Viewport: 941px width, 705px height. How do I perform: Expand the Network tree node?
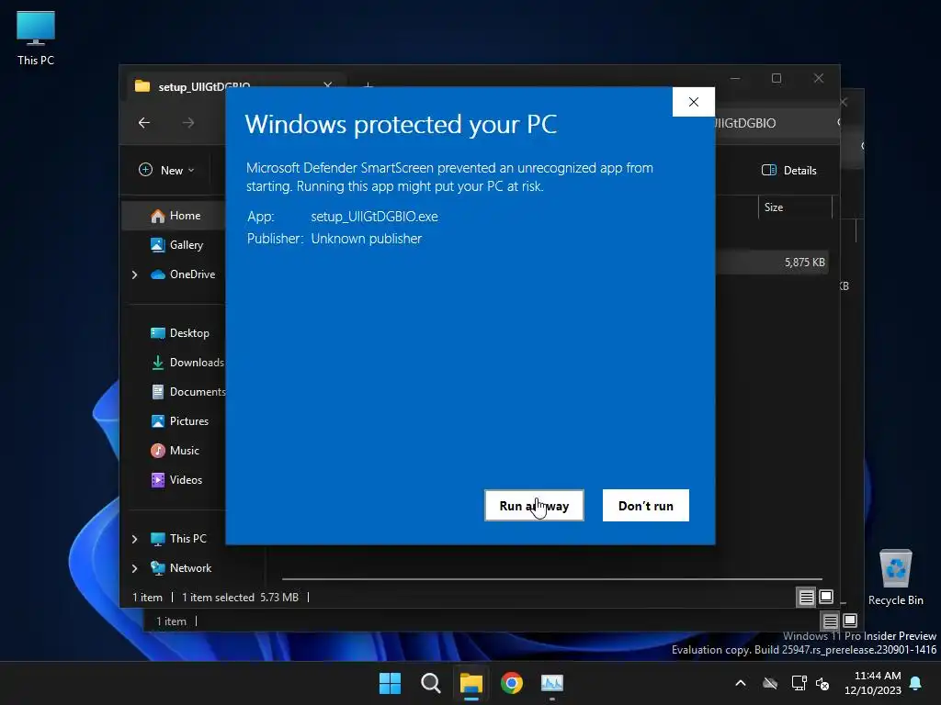[134, 568]
